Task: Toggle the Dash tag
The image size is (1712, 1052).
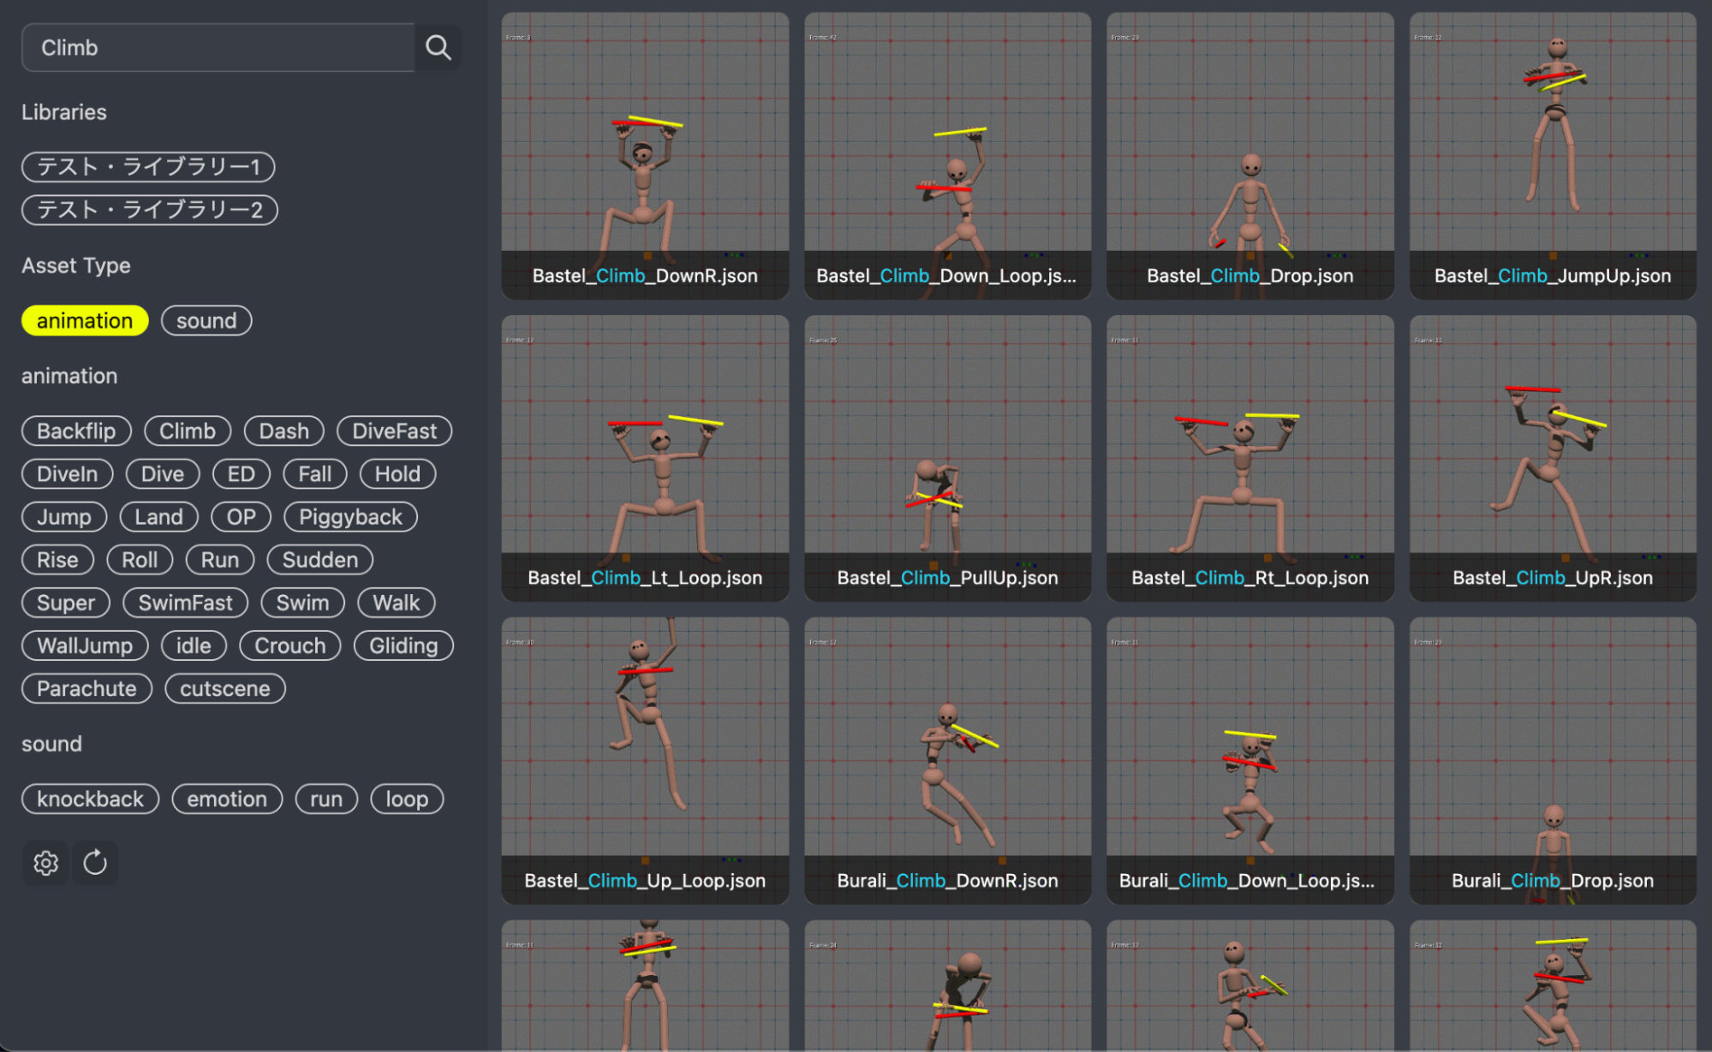Action: [284, 431]
